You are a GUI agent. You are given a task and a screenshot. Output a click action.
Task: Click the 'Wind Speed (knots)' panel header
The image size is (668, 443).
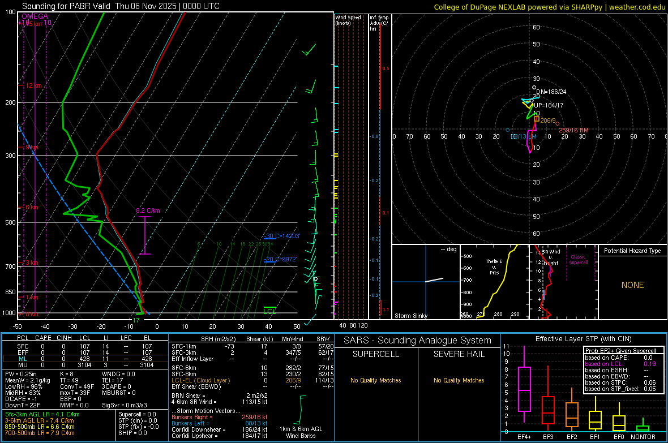click(348, 20)
